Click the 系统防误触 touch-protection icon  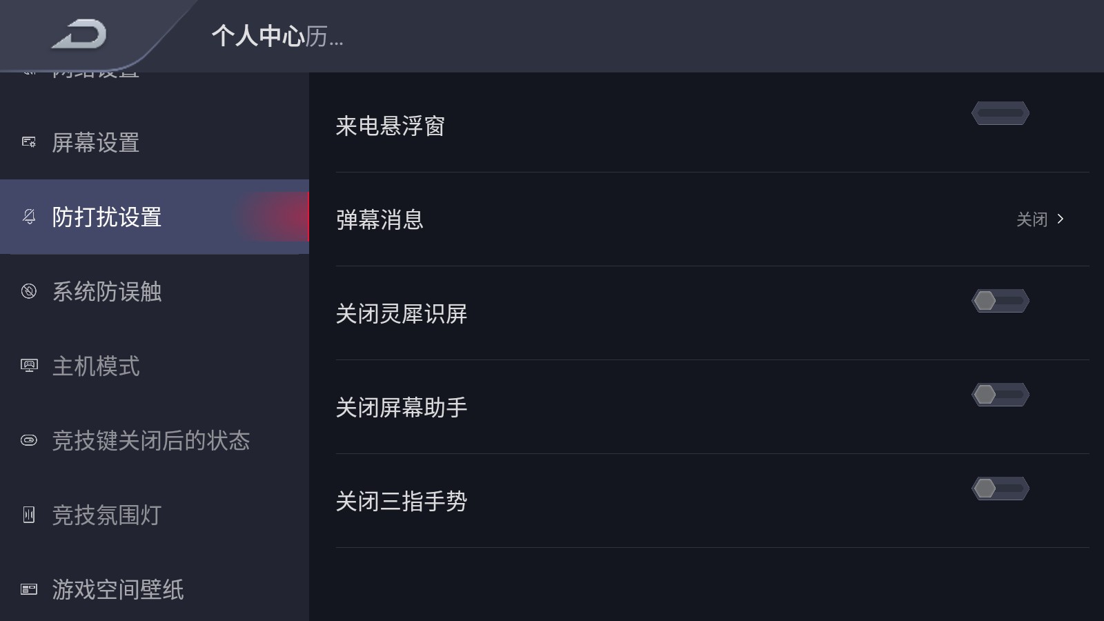(28, 292)
